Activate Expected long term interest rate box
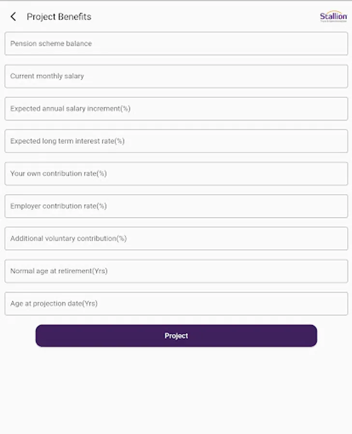This screenshot has width=352, height=434. click(176, 141)
